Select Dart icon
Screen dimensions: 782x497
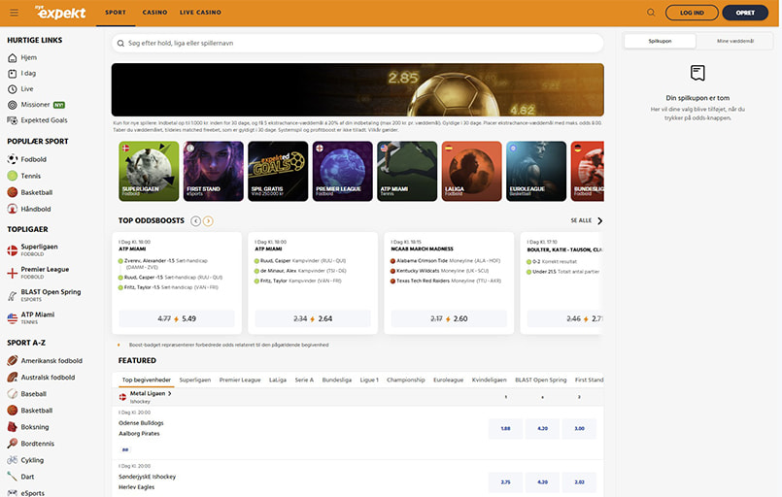tap(13, 476)
